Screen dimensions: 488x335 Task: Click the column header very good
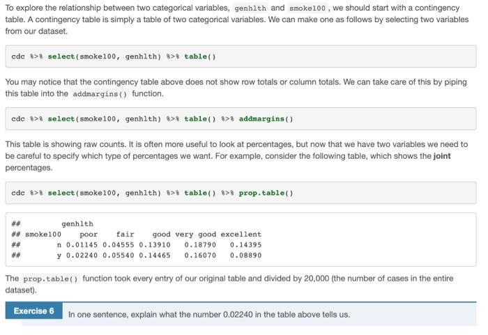click(195, 234)
